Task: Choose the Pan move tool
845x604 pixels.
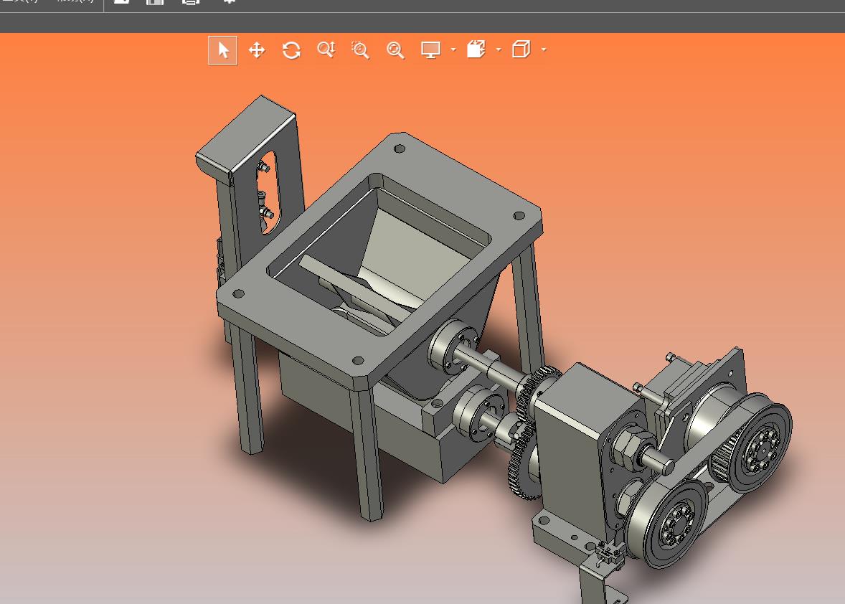Action: tap(257, 50)
